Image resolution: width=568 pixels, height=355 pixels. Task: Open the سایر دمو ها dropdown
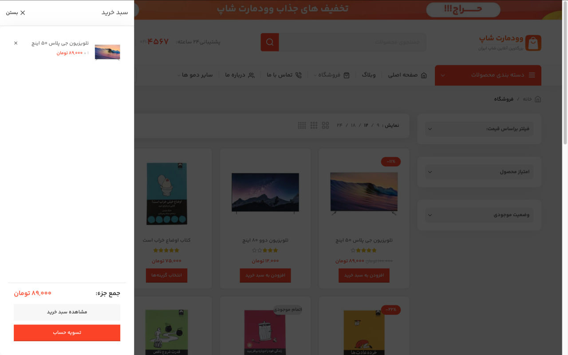197,75
